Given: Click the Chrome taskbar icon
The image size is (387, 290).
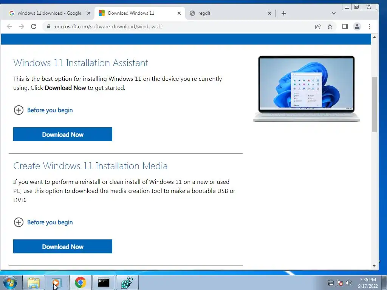Looking at the screenshot, I should pyautogui.click(x=80, y=282).
